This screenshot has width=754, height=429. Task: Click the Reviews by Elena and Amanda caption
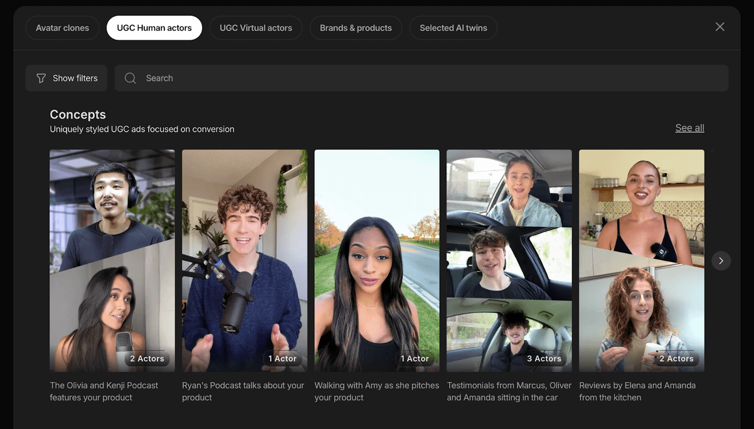coord(637,391)
